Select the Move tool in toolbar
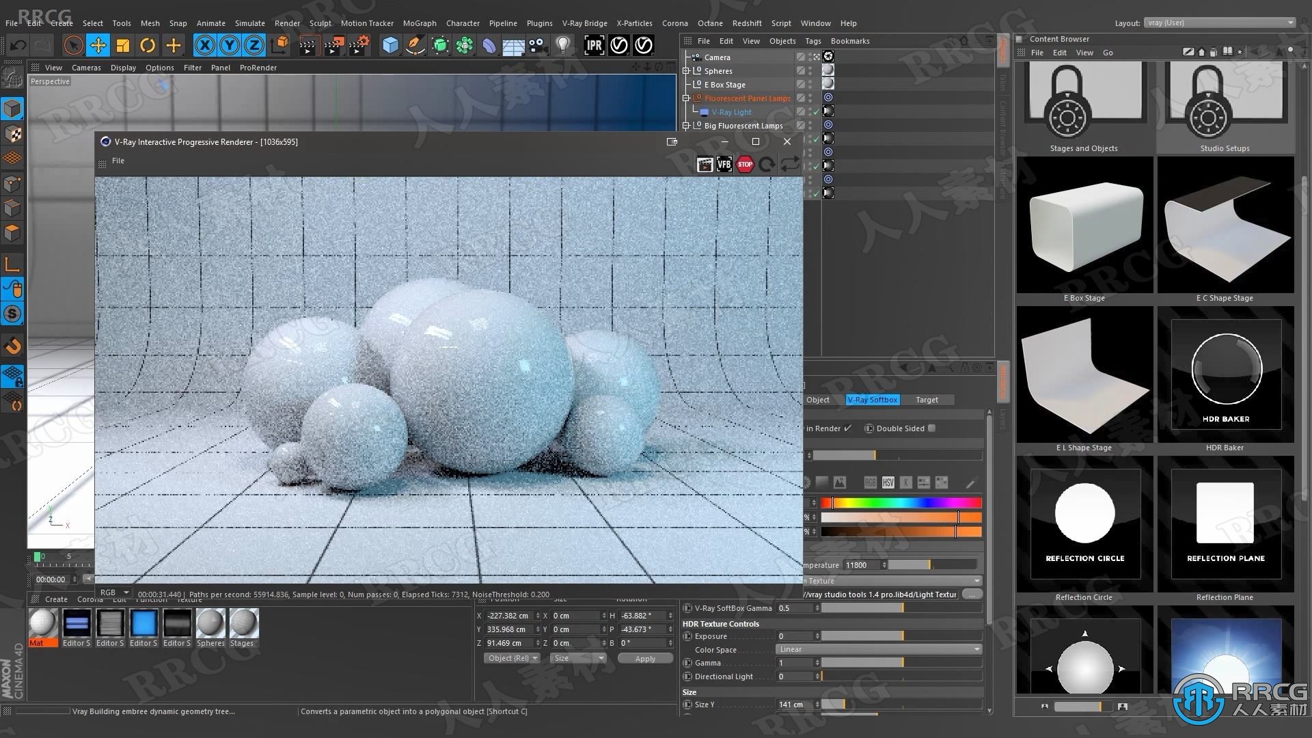Viewport: 1312px width, 738px height. pyautogui.click(x=98, y=45)
